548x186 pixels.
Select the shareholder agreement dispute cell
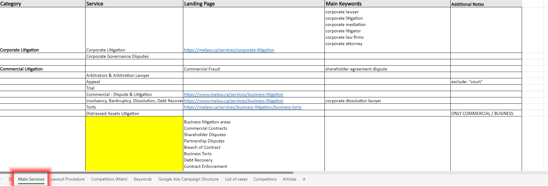(x=387, y=69)
